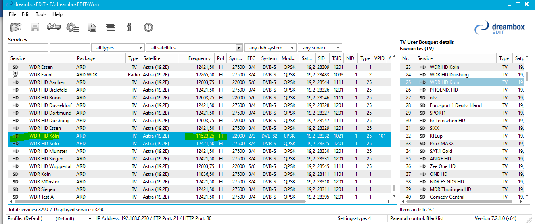This screenshot has width=535, height=224.
Task: Select Zee One HD in bouquet list
Action: 462,166
